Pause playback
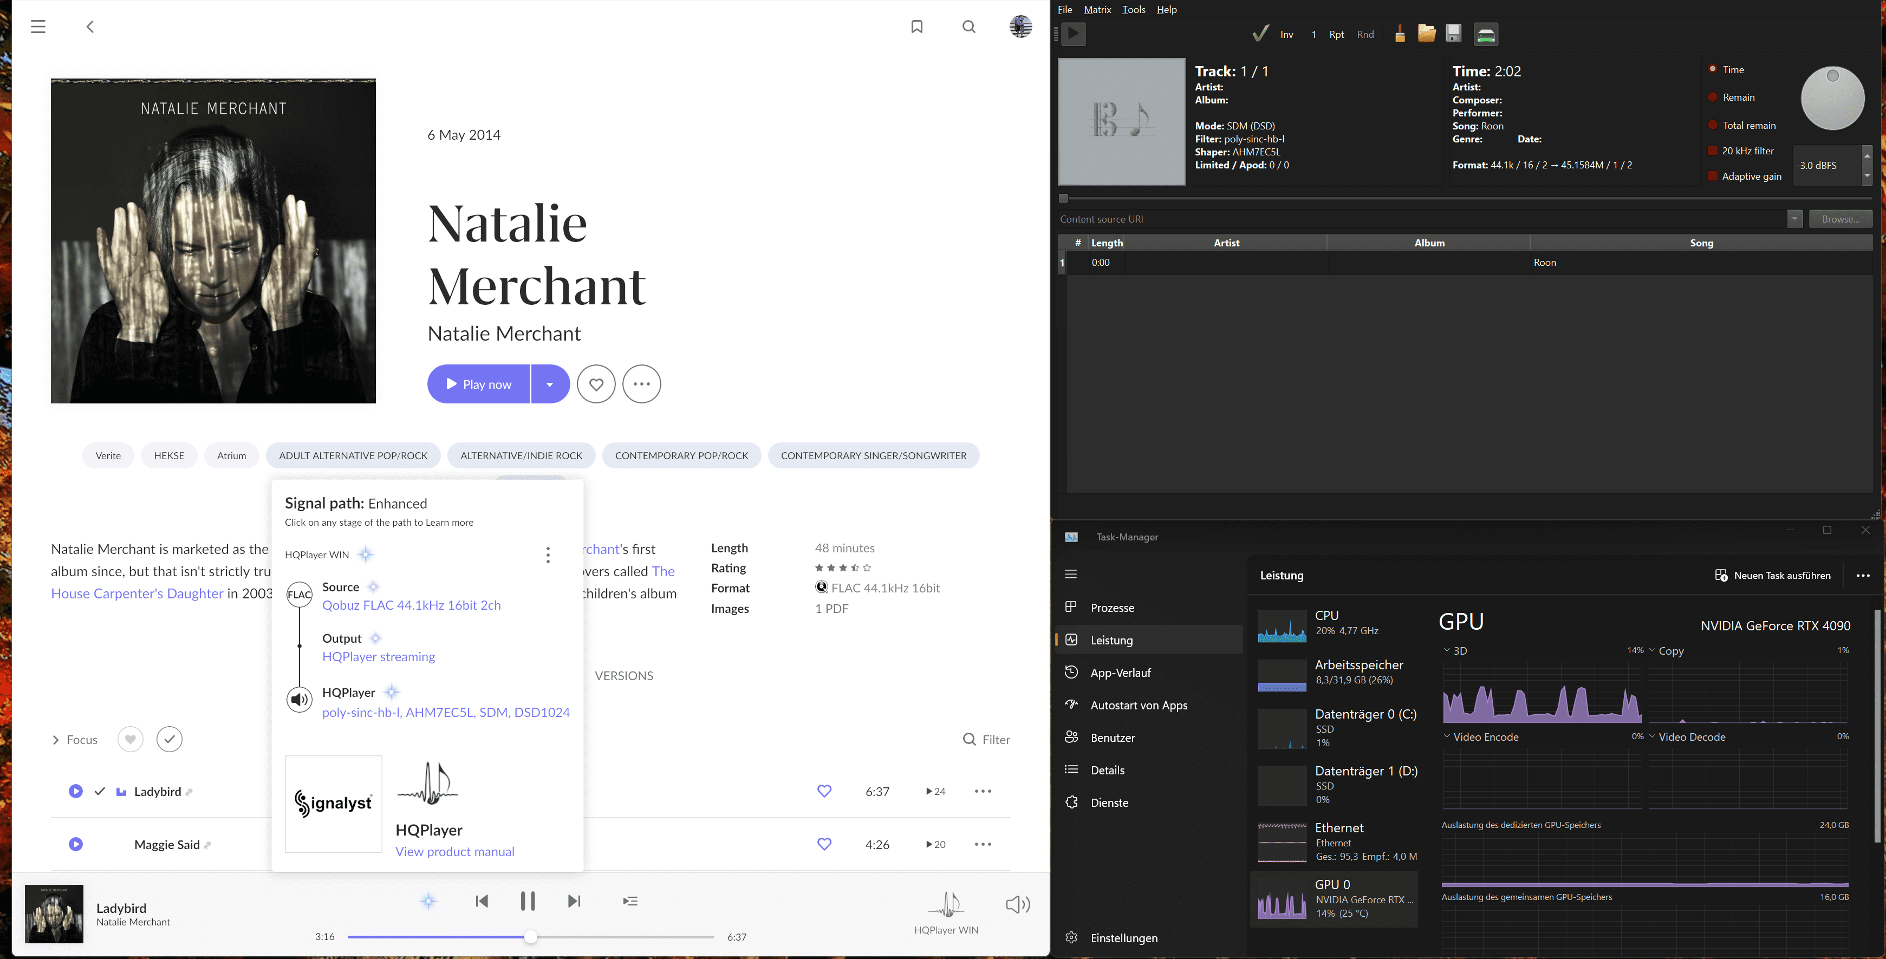 coord(528,901)
